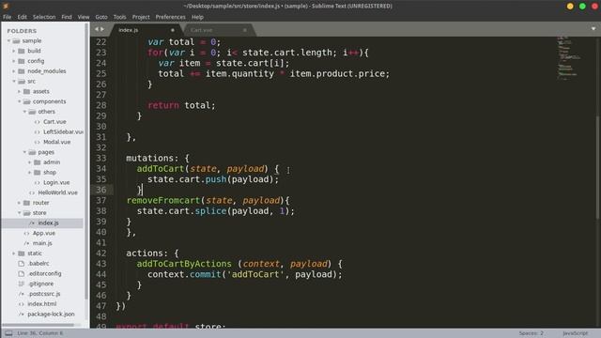Collapse the pages folder
The width and height of the screenshot is (601, 338).
(25, 152)
